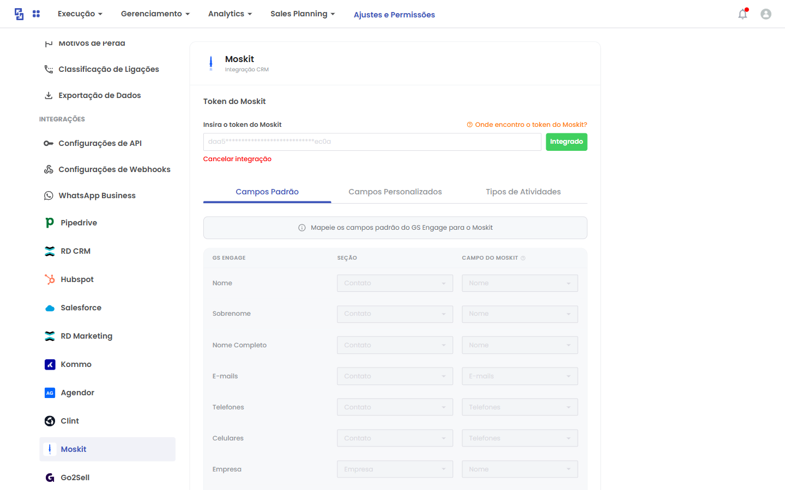785x490 pixels.
Task: Open Campo do Moskit dropdown for E-mails row
Action: tap(520, 376)
